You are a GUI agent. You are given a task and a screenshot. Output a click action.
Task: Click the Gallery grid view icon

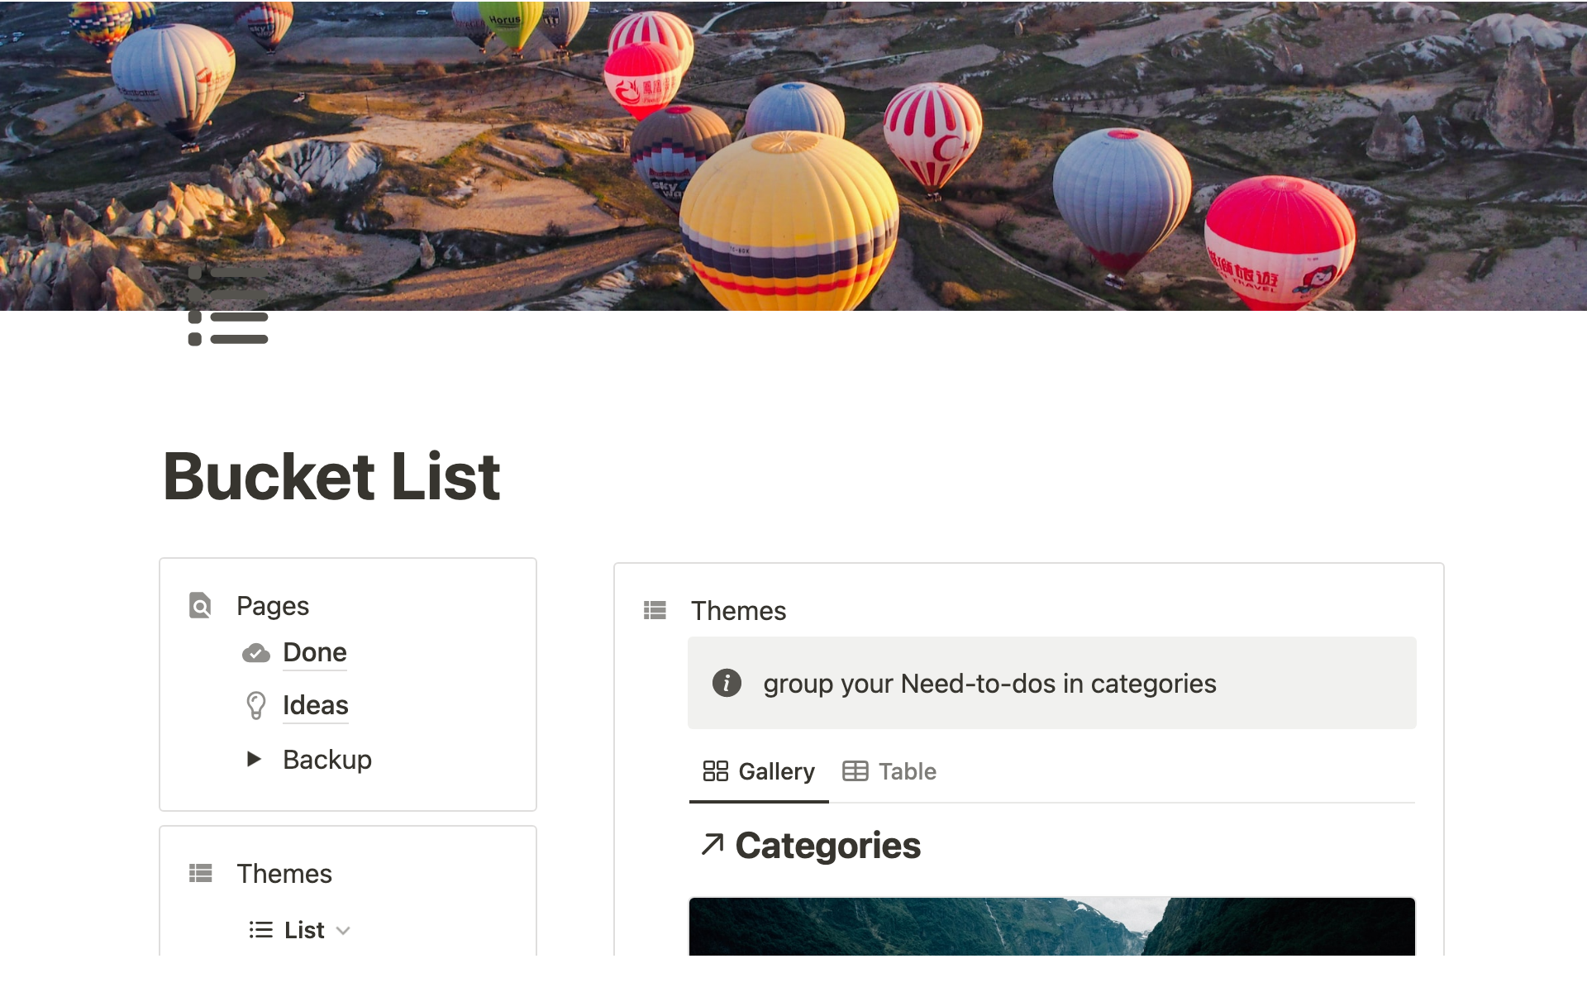pyautogui.click(x=715, y=771)
